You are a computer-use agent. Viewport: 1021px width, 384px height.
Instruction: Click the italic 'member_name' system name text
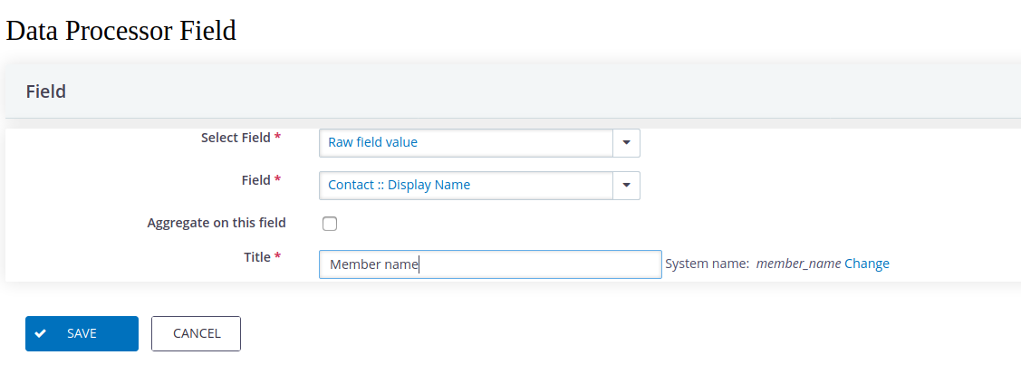[x=798, y=264]
